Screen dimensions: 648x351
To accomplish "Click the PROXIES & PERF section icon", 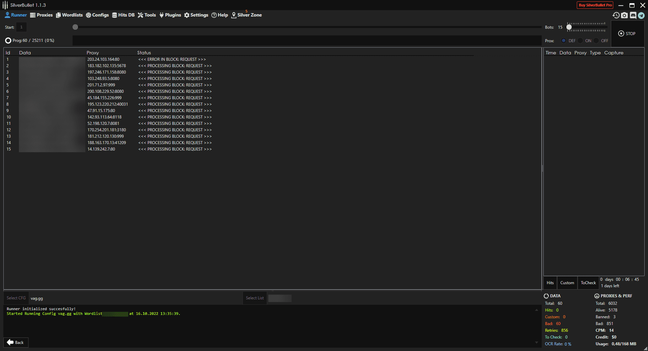I will [597, 296].
